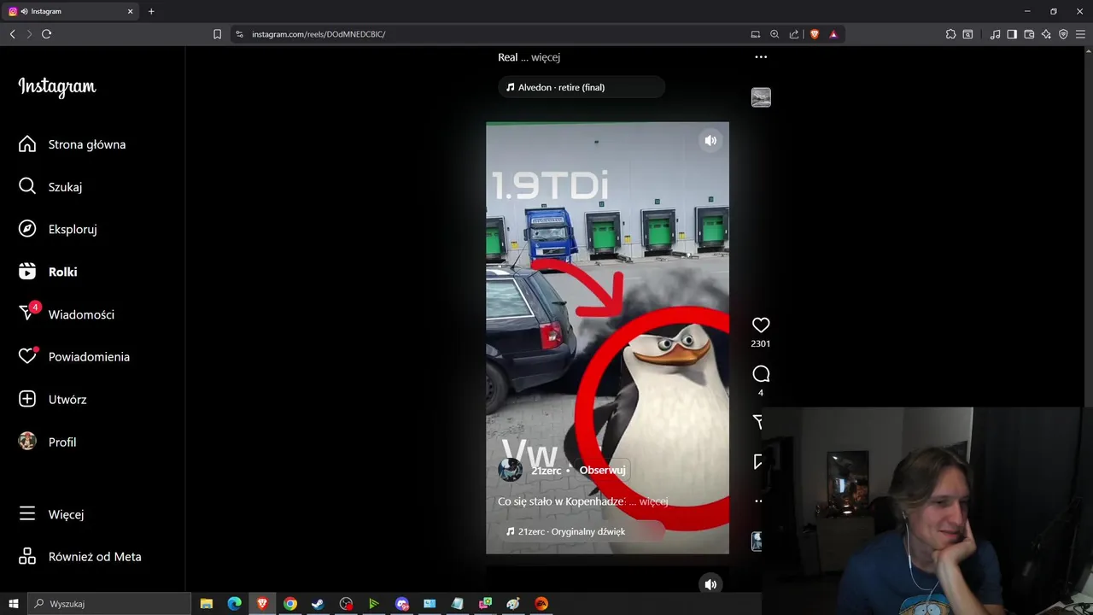Expand the Real caption via więcej
This screenshot has width=1093, height=615.
pyautogui.click(x=546, y=57)
